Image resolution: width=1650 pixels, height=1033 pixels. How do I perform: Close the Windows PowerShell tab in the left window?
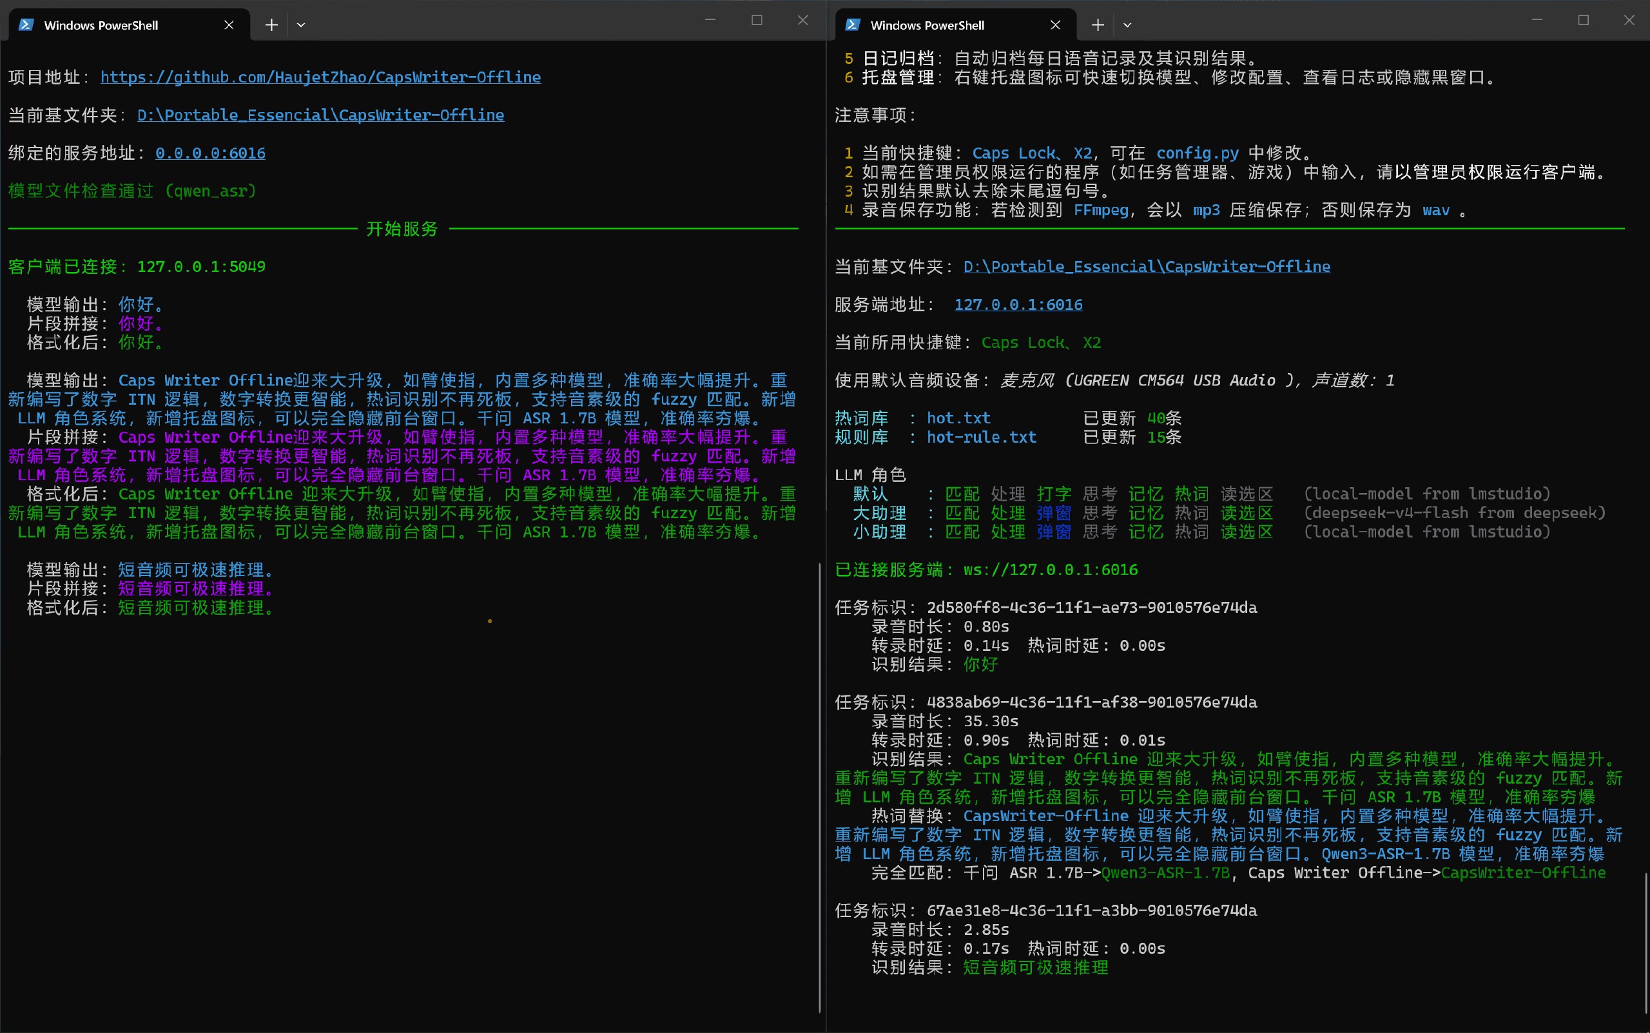[229, 25]
